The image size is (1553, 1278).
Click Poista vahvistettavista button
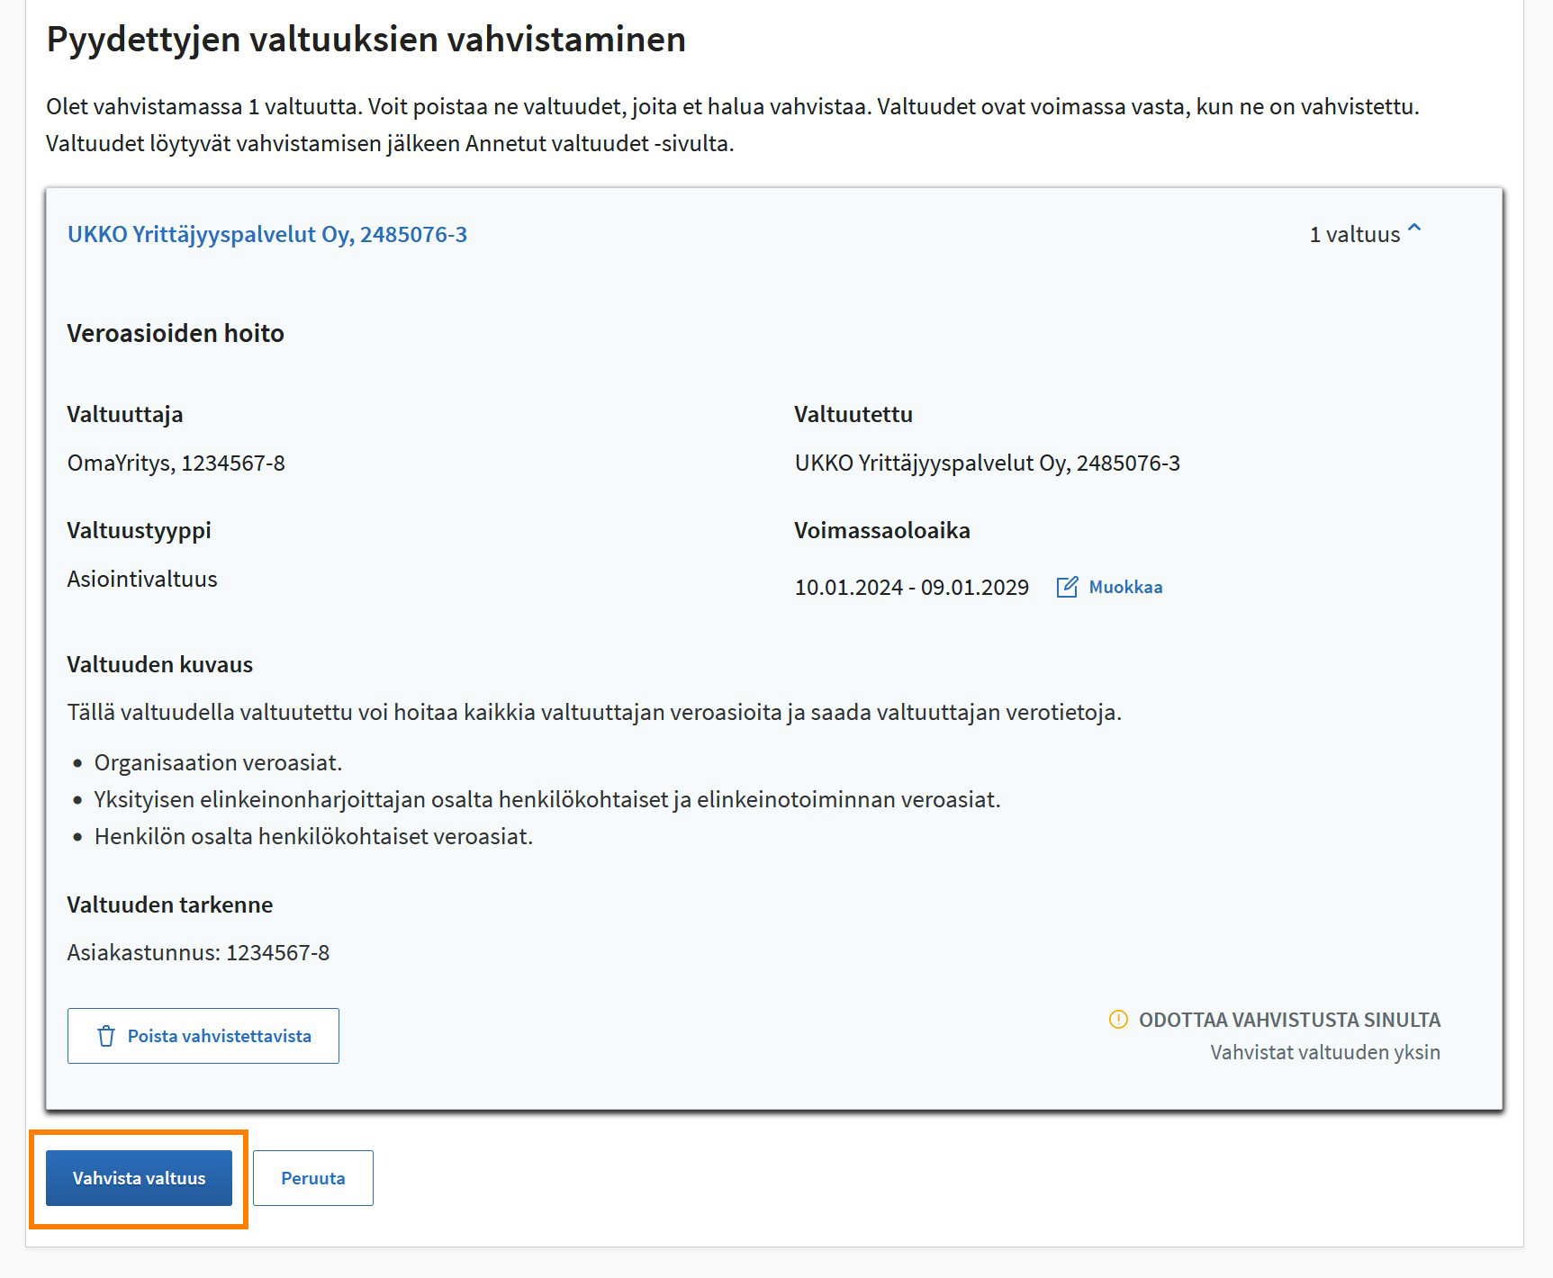(x=203, y=1036)
